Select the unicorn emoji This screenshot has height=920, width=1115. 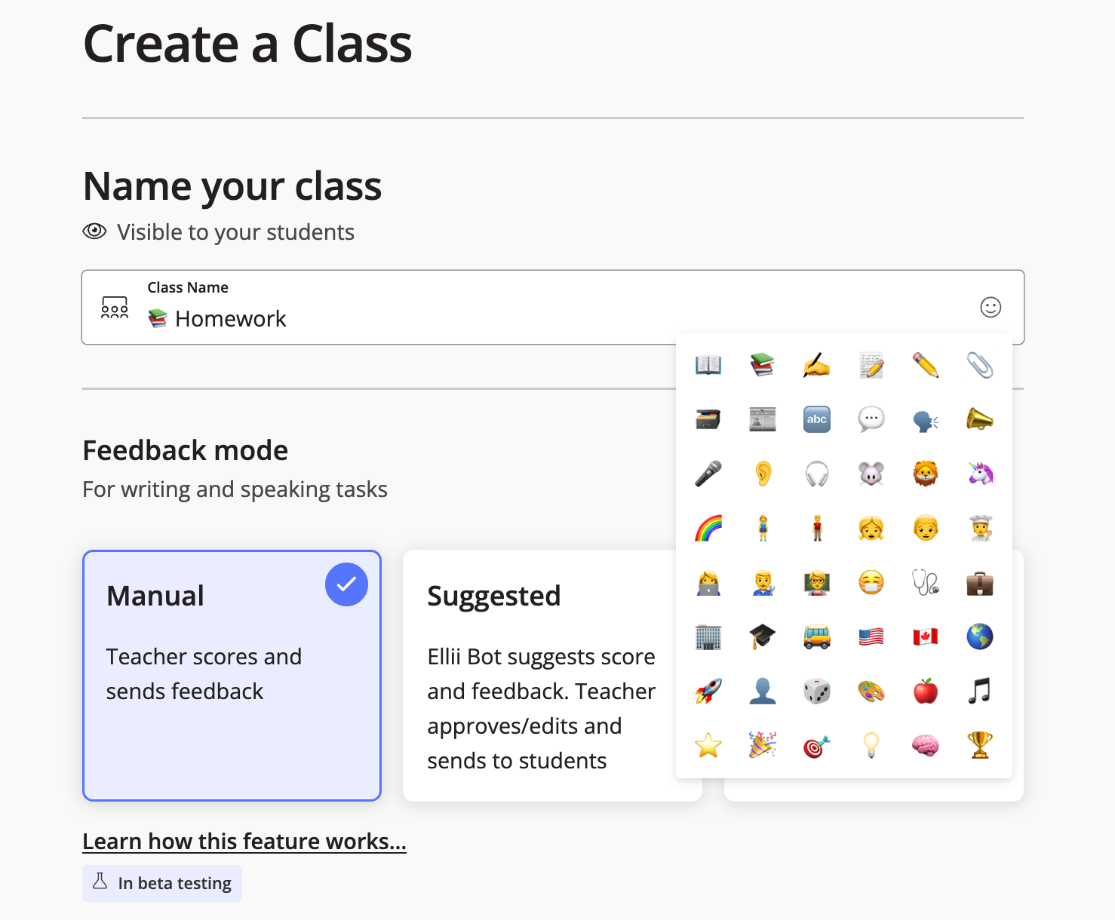979,474
